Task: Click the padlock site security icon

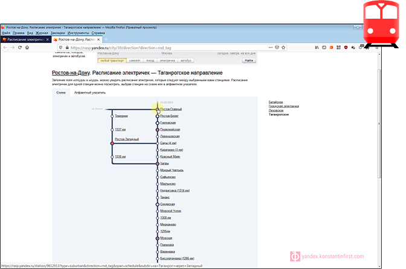Action: click(x=67, y=48)
